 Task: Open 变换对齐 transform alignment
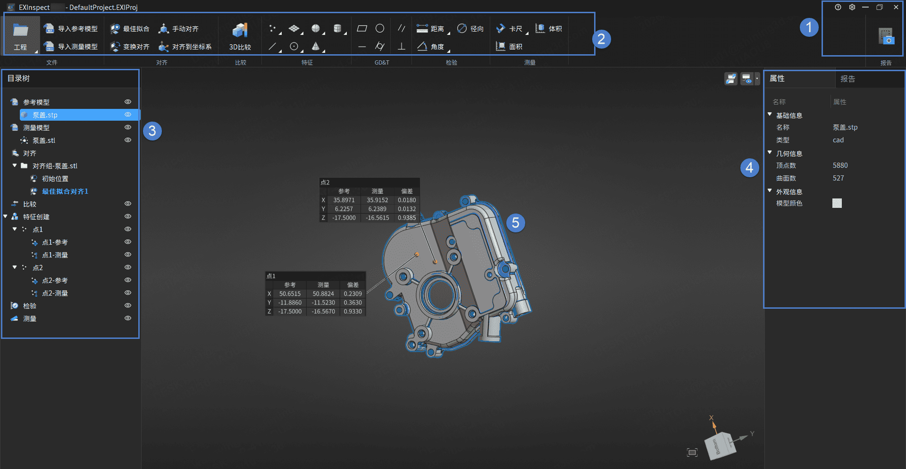130,47
